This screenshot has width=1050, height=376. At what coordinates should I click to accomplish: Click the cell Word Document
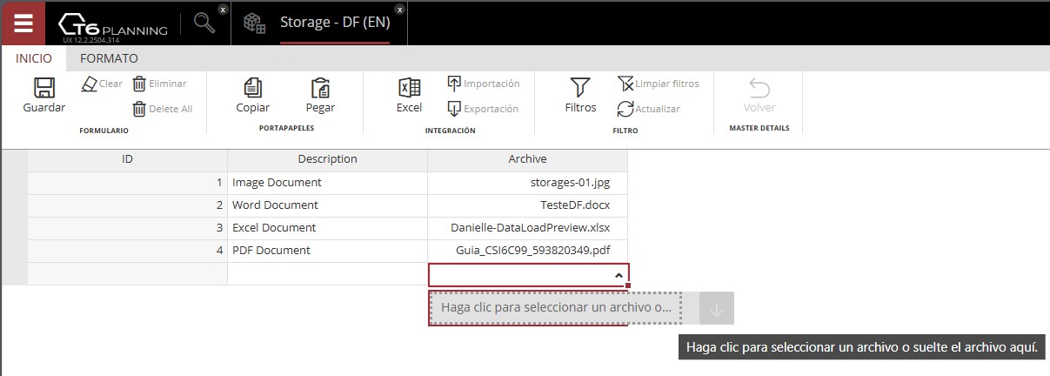(327, 205)
